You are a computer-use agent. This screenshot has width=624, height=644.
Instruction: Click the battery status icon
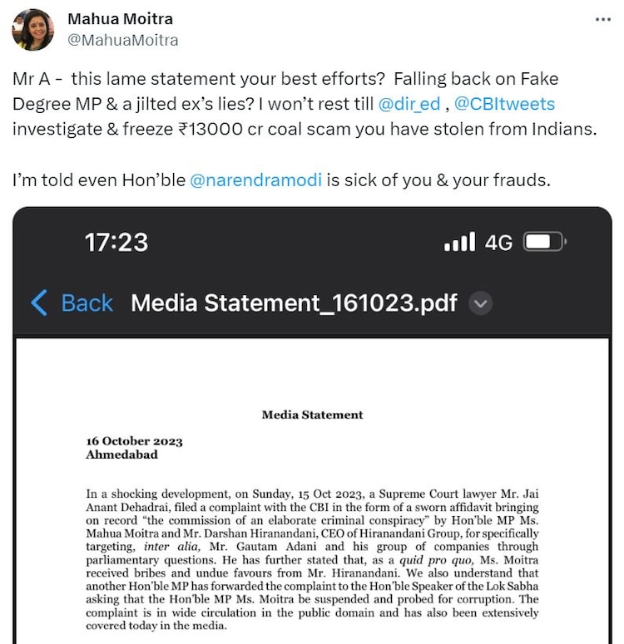[545, 242]
